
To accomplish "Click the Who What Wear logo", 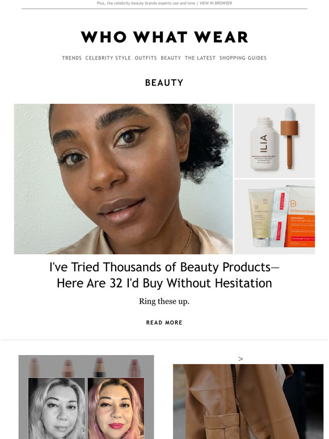I will click(164, 37).
